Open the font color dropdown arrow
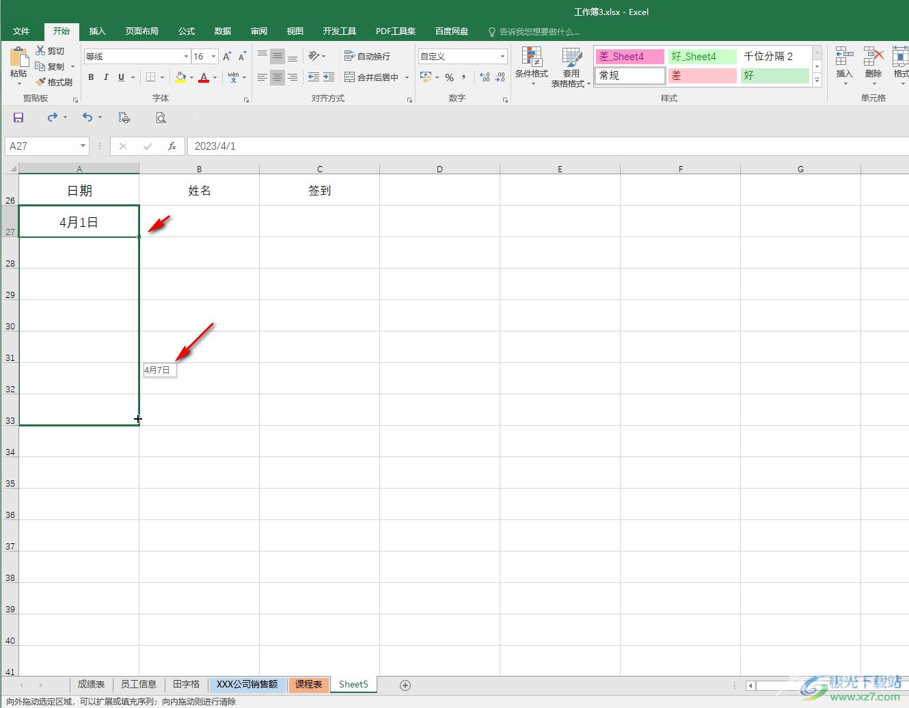The image size is (909, 708). tap(215, 77)
